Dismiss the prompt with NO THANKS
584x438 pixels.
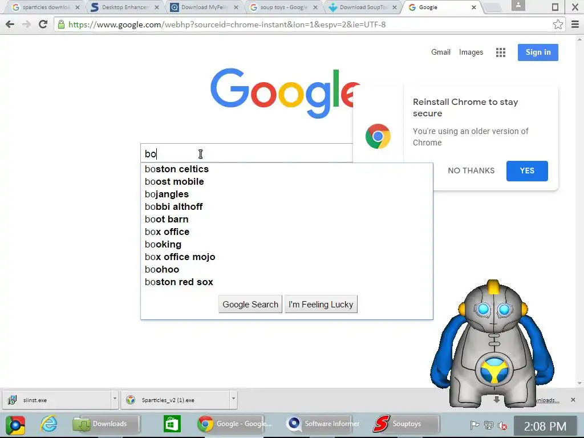[x=471, y=171]
